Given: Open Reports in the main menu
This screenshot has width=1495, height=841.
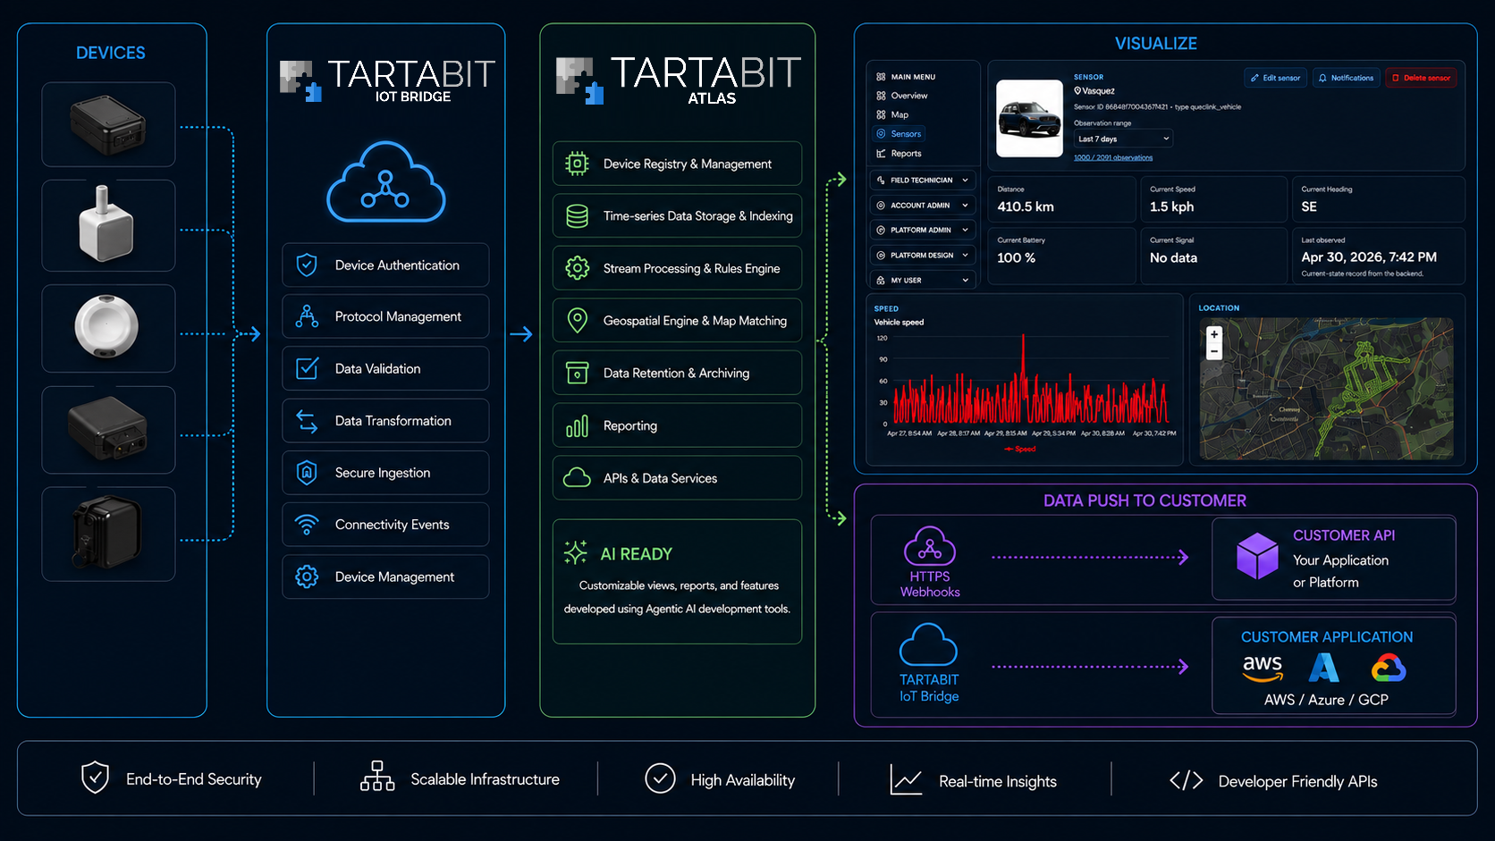Looking at the screenshot, I should coord(906,154).
